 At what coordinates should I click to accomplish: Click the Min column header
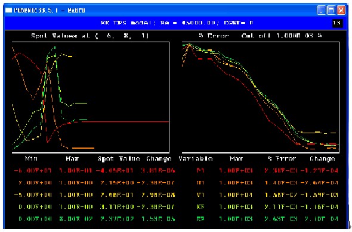[x=31, y=159]
